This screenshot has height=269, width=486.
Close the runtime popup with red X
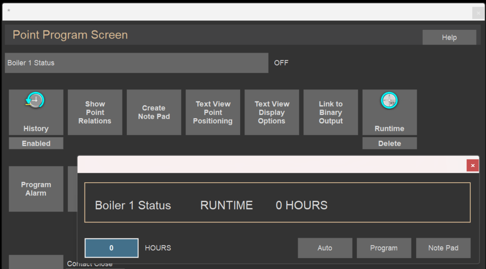(x=473, y=166)
